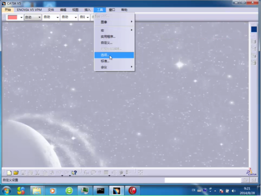Image resolution: width=261 pixels, height=196 pixels.
Task: Open the Redo history dropdown arrow
Action: (x=70, y=176)
